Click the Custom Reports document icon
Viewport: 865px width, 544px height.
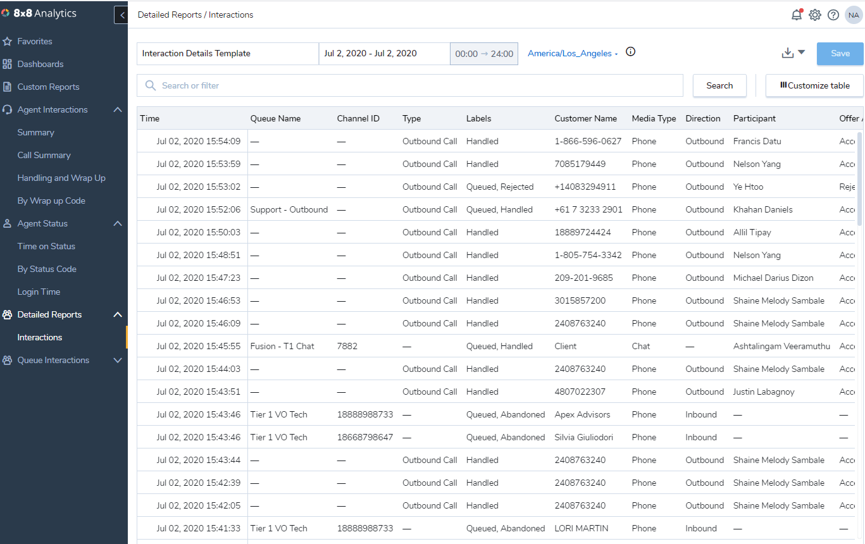[8, 87]
